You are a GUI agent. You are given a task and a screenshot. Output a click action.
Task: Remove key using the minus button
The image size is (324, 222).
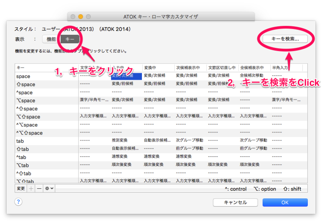[39, 188]
